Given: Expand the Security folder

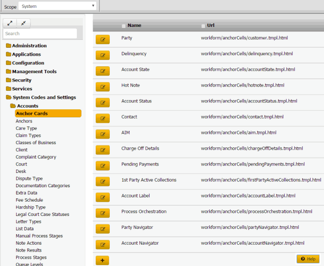Looking at the screenshot, I should [x=21, y=80].
